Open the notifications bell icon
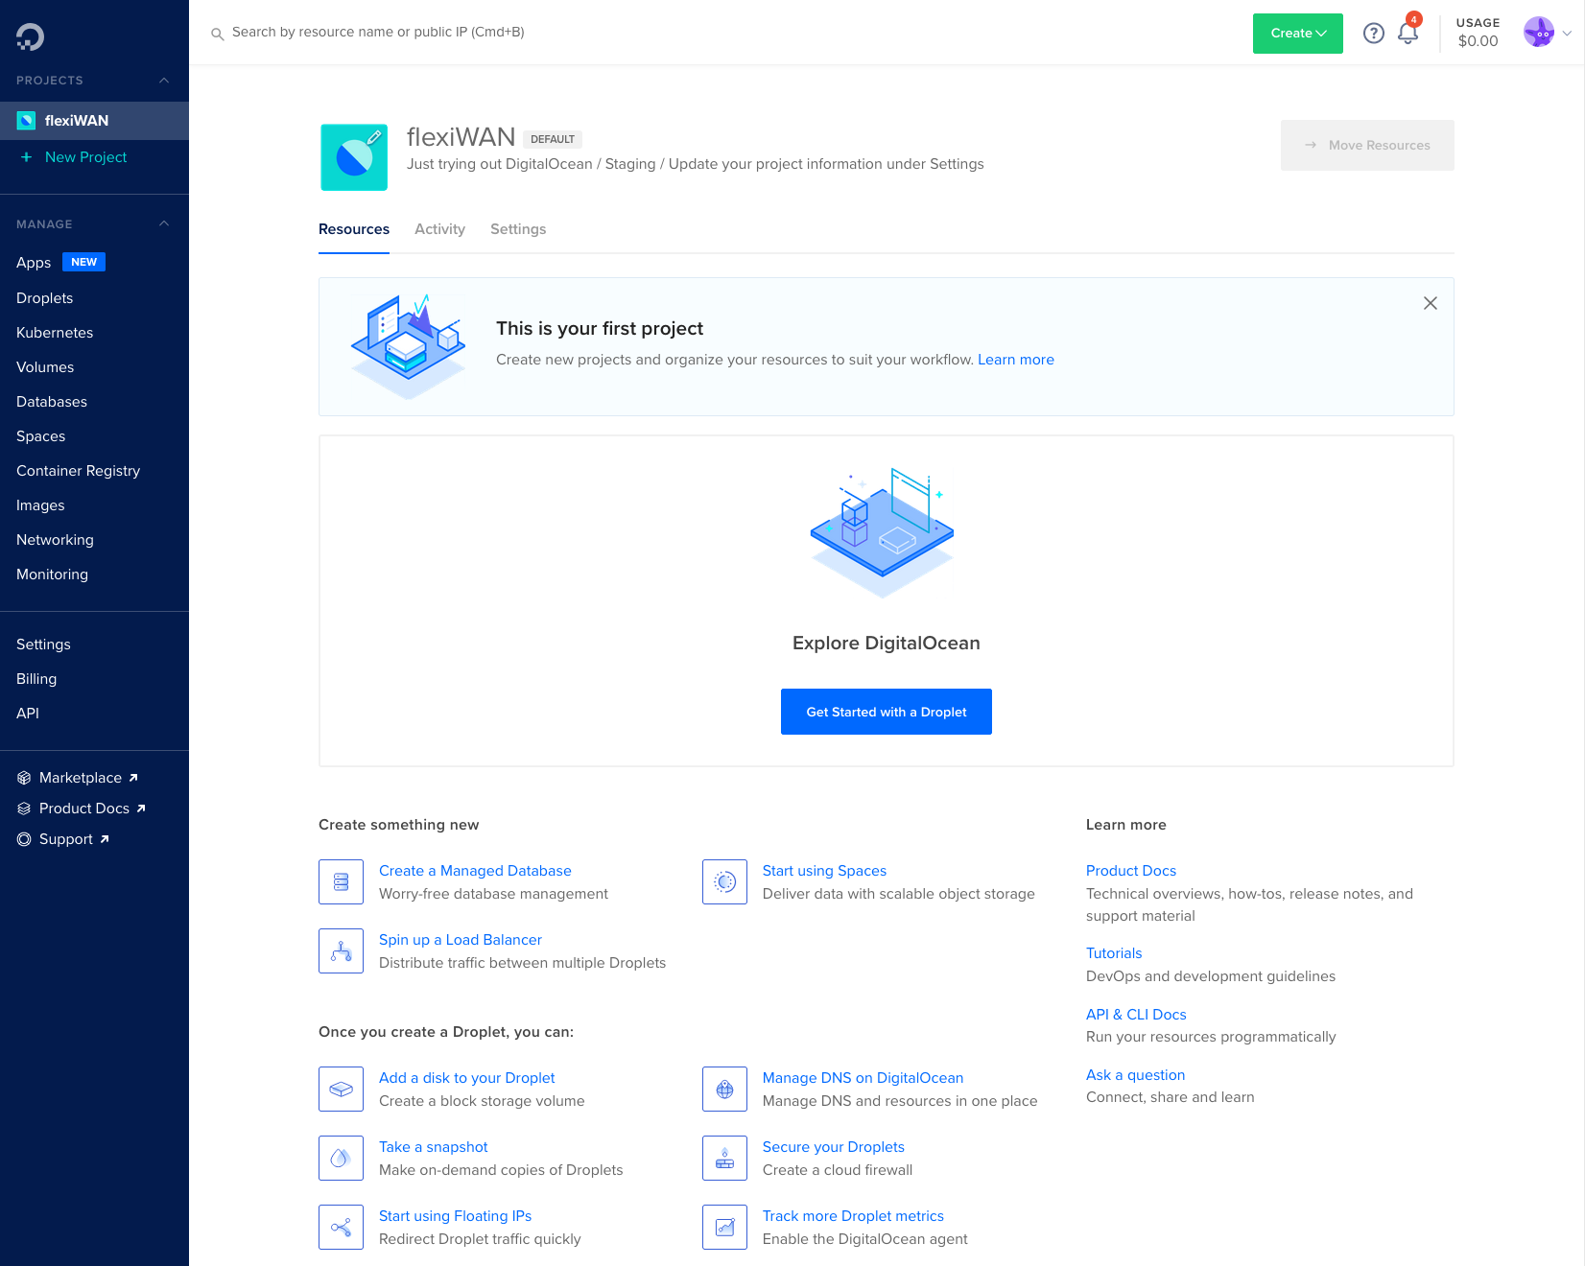Image resolution: width=1585 pixels, height=1266 pixels. (x=1408, y=34)
